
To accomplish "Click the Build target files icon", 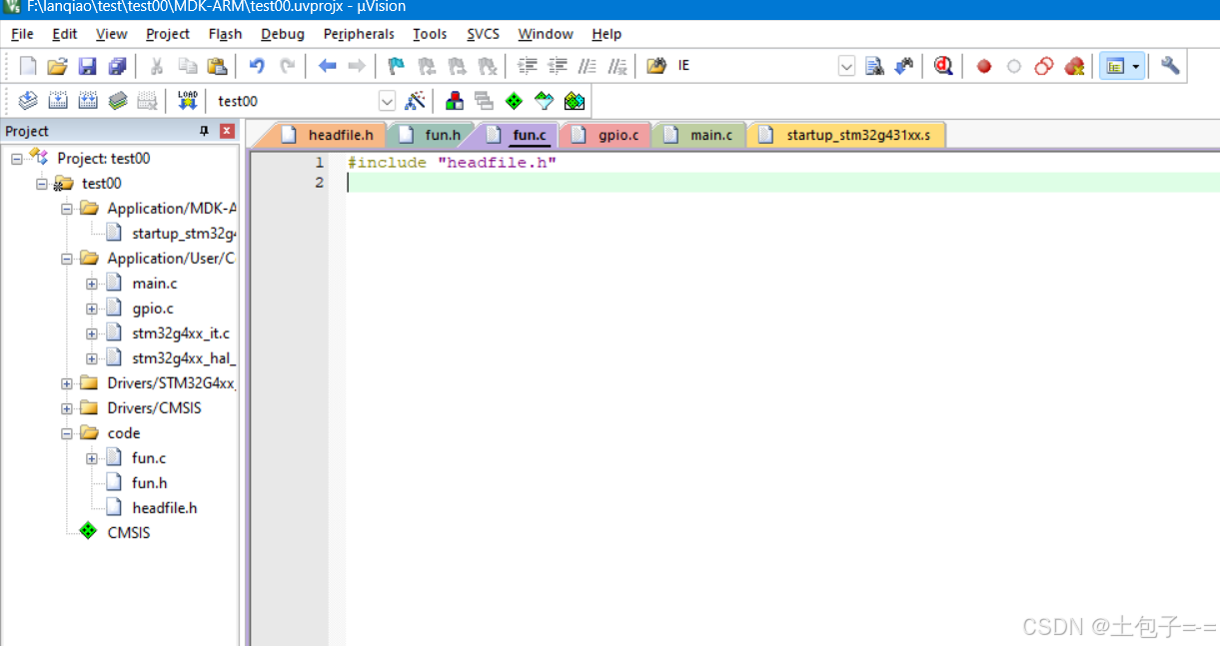I will [x=58, y=101].
